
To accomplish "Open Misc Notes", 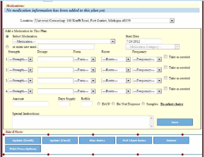I will coord(97,140).
